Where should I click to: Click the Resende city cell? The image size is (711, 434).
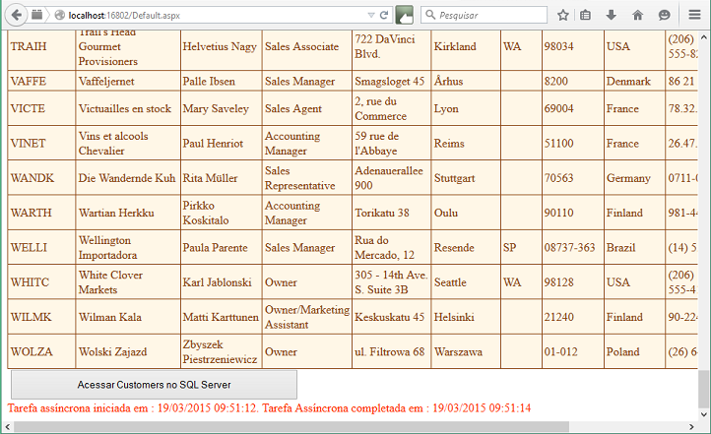pyautogui.click(x=466, y=247)
